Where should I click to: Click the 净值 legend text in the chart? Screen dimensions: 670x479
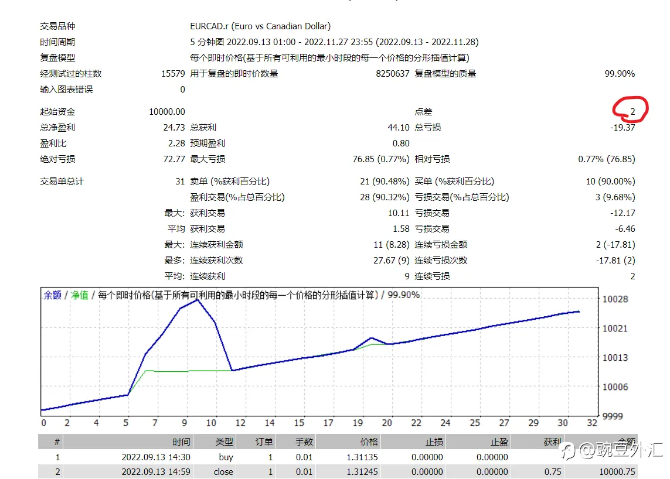[x=80, y=295]
